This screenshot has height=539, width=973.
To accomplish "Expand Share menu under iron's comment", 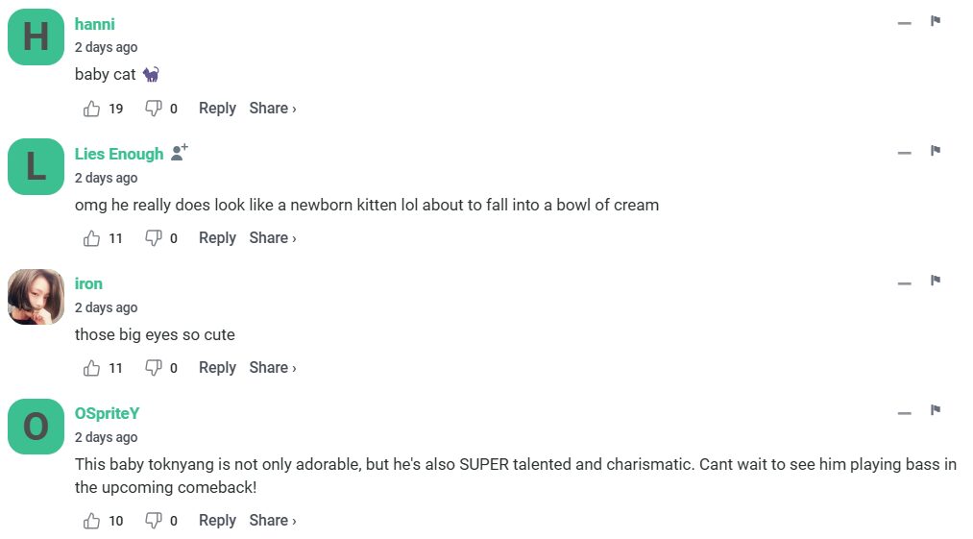I will tap(272, 368).
